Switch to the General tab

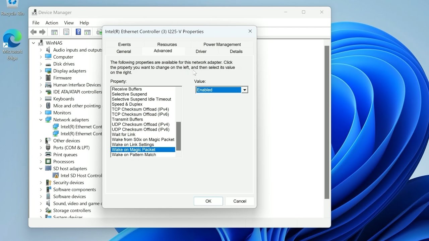coord(124,52)
